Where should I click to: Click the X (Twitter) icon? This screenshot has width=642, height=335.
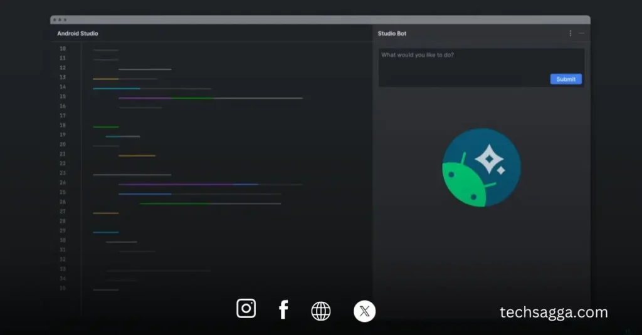coord(364,311)
